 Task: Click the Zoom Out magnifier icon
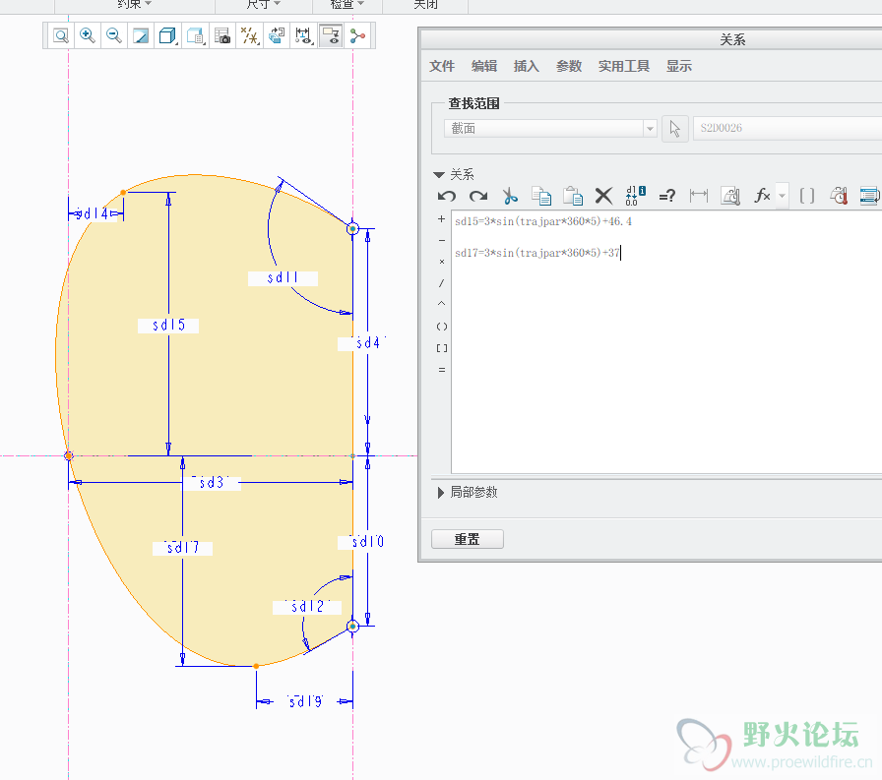coord(114,36)
